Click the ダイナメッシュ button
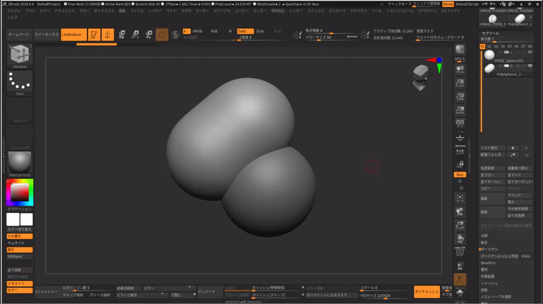Image resolution: width=543 pixels, height=304 pixels. click(x=426, y=292)
